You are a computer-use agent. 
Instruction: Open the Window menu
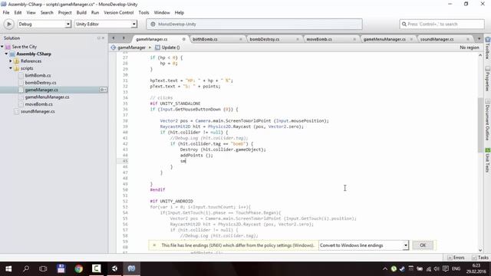(162, 12)
